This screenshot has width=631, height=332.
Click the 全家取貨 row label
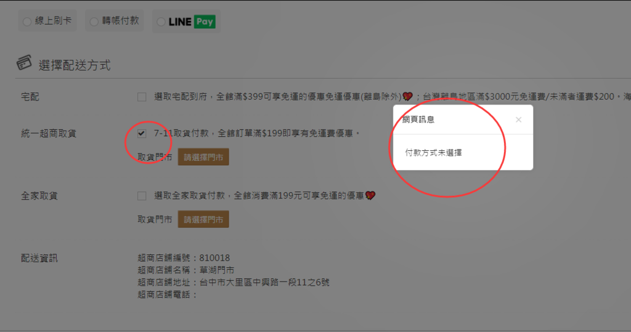tap(39, 196)
